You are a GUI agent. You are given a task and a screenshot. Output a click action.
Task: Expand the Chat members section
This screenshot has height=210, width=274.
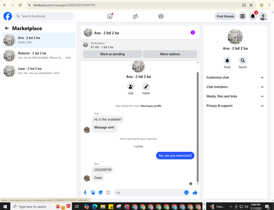pyautogui.click(x=235, y=87)
